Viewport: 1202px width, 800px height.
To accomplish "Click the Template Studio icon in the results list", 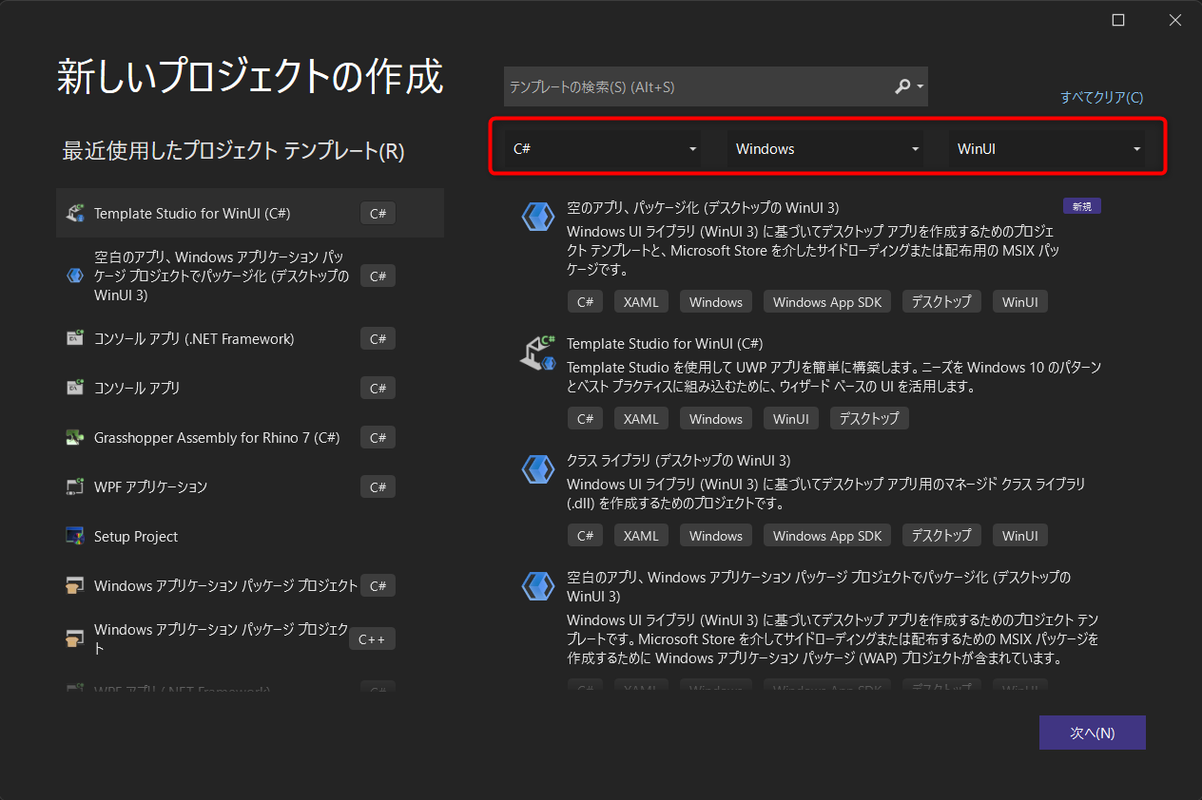I will pos(538,352).
